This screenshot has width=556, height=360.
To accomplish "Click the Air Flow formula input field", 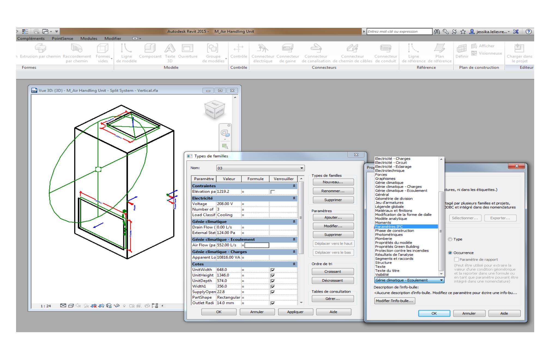I will pyautogui.click(x=256, y=245).
